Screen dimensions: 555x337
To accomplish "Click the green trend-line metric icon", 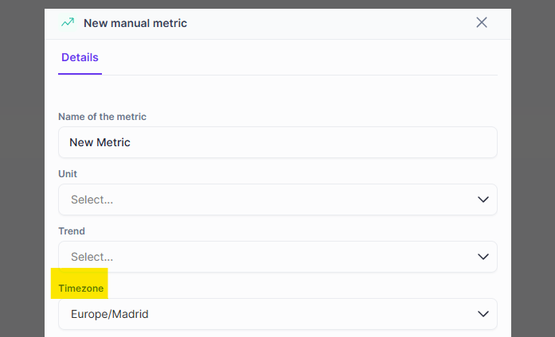I will pyautogui.click(x=68, y=23).
